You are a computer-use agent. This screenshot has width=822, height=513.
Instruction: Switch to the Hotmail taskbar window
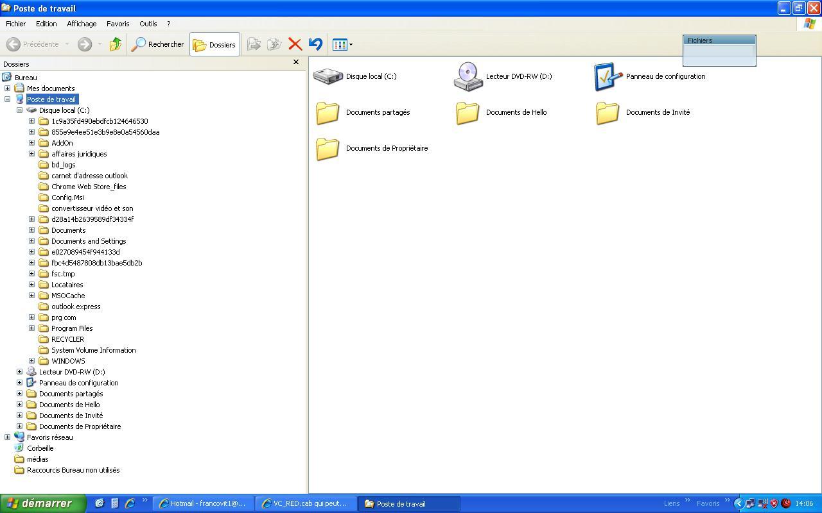[204, 503]
